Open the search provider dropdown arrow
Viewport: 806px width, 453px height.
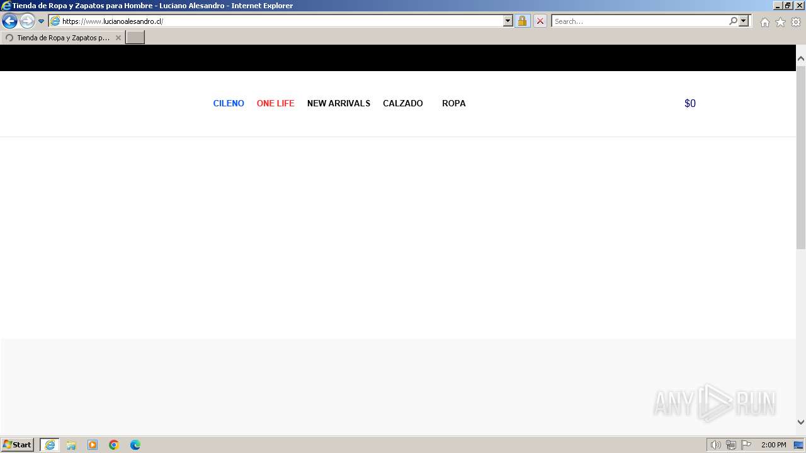click(744, 21)
